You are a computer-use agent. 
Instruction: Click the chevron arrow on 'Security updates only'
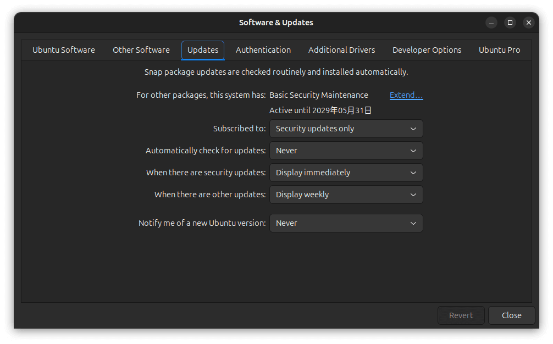pos(413,129)
